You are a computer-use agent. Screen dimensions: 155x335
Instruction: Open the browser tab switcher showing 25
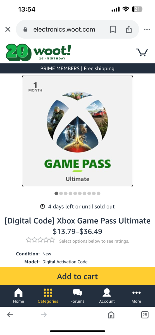145,315
